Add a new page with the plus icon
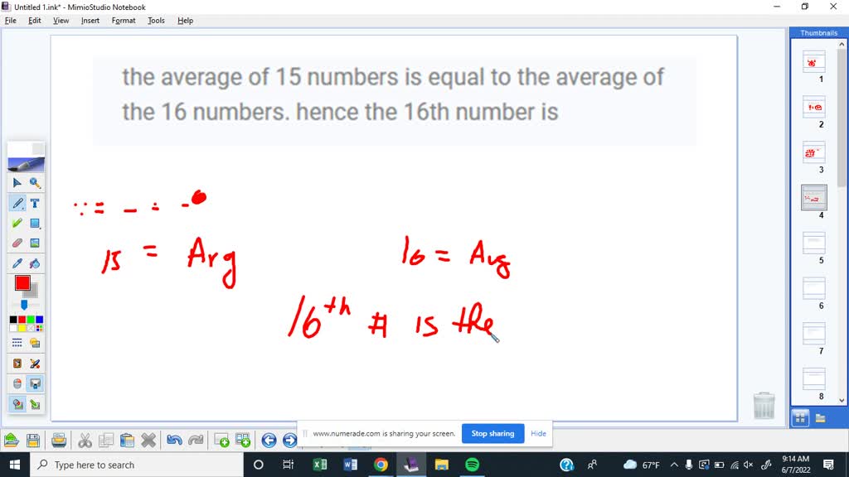The height and width of the screenshot is (477, 849). coord(221,440)
